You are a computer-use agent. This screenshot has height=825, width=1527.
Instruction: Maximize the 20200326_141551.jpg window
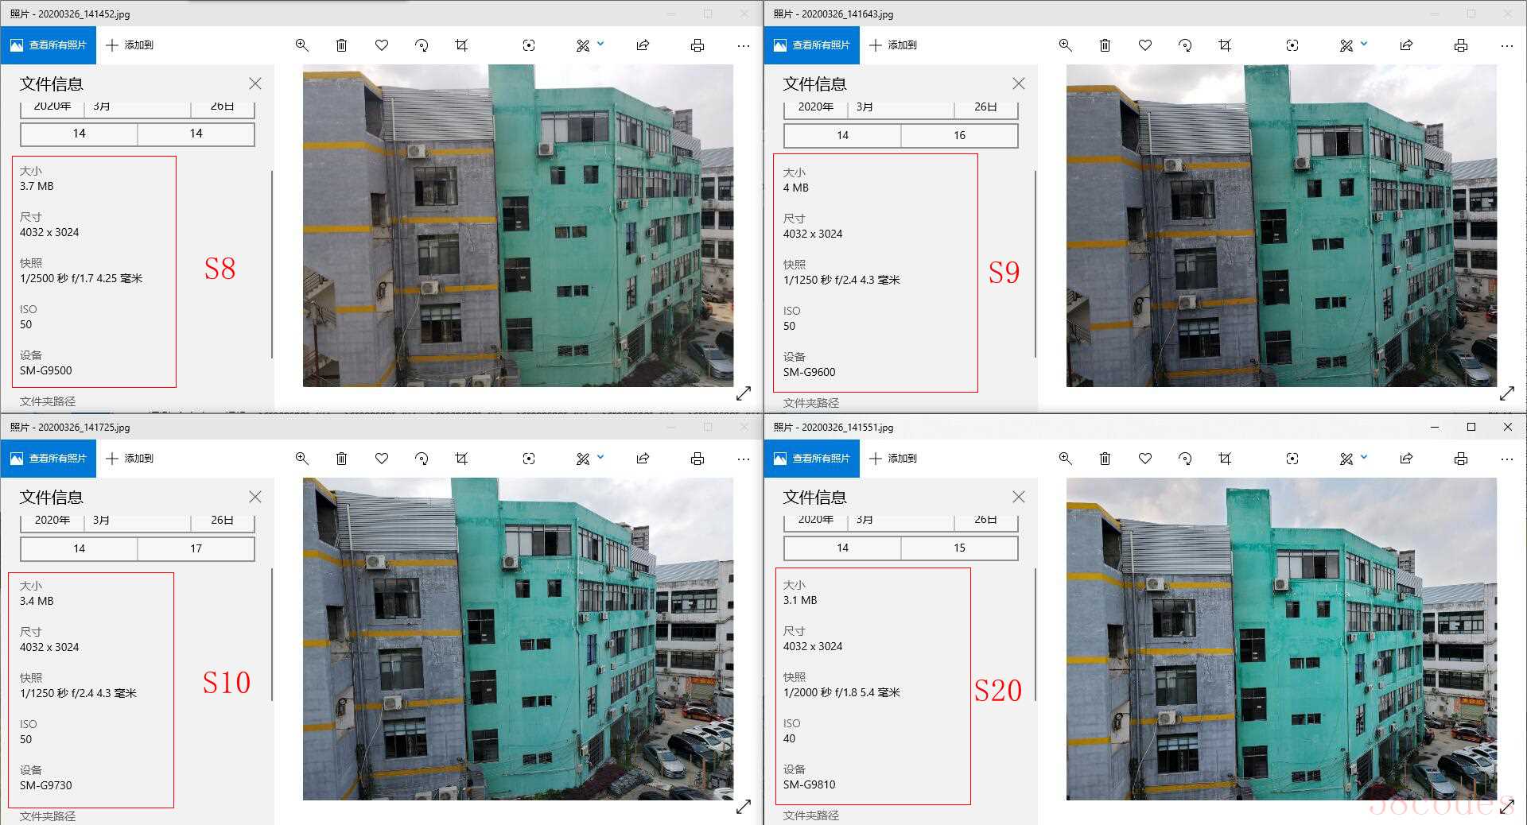(1471, 427)
